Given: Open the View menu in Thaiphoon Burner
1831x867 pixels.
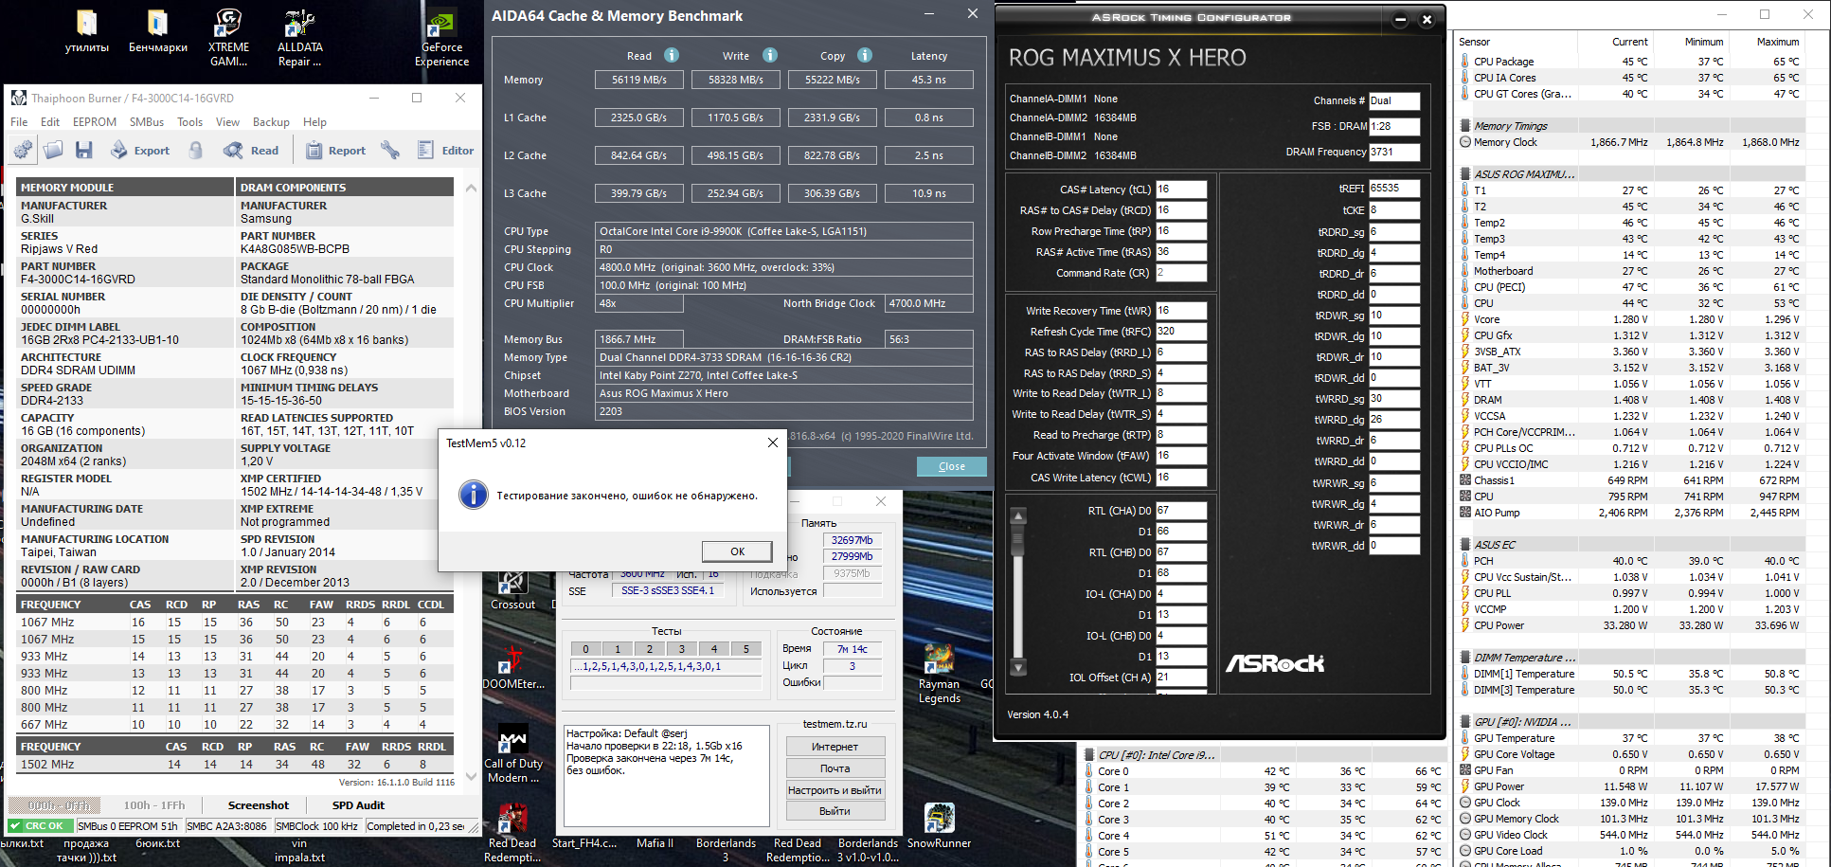Looking at the screenshot, I should coord(227,122).
